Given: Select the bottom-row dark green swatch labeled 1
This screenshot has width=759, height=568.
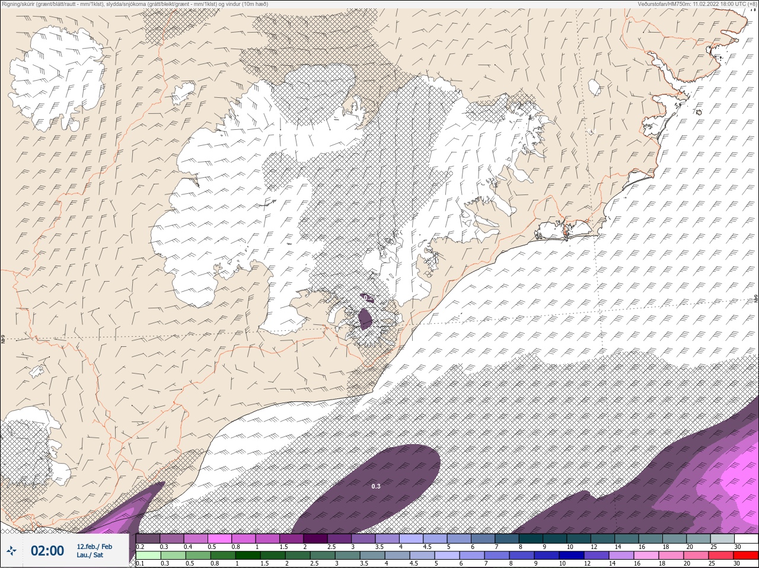Looking at the screenshot, I should (248, 556).
